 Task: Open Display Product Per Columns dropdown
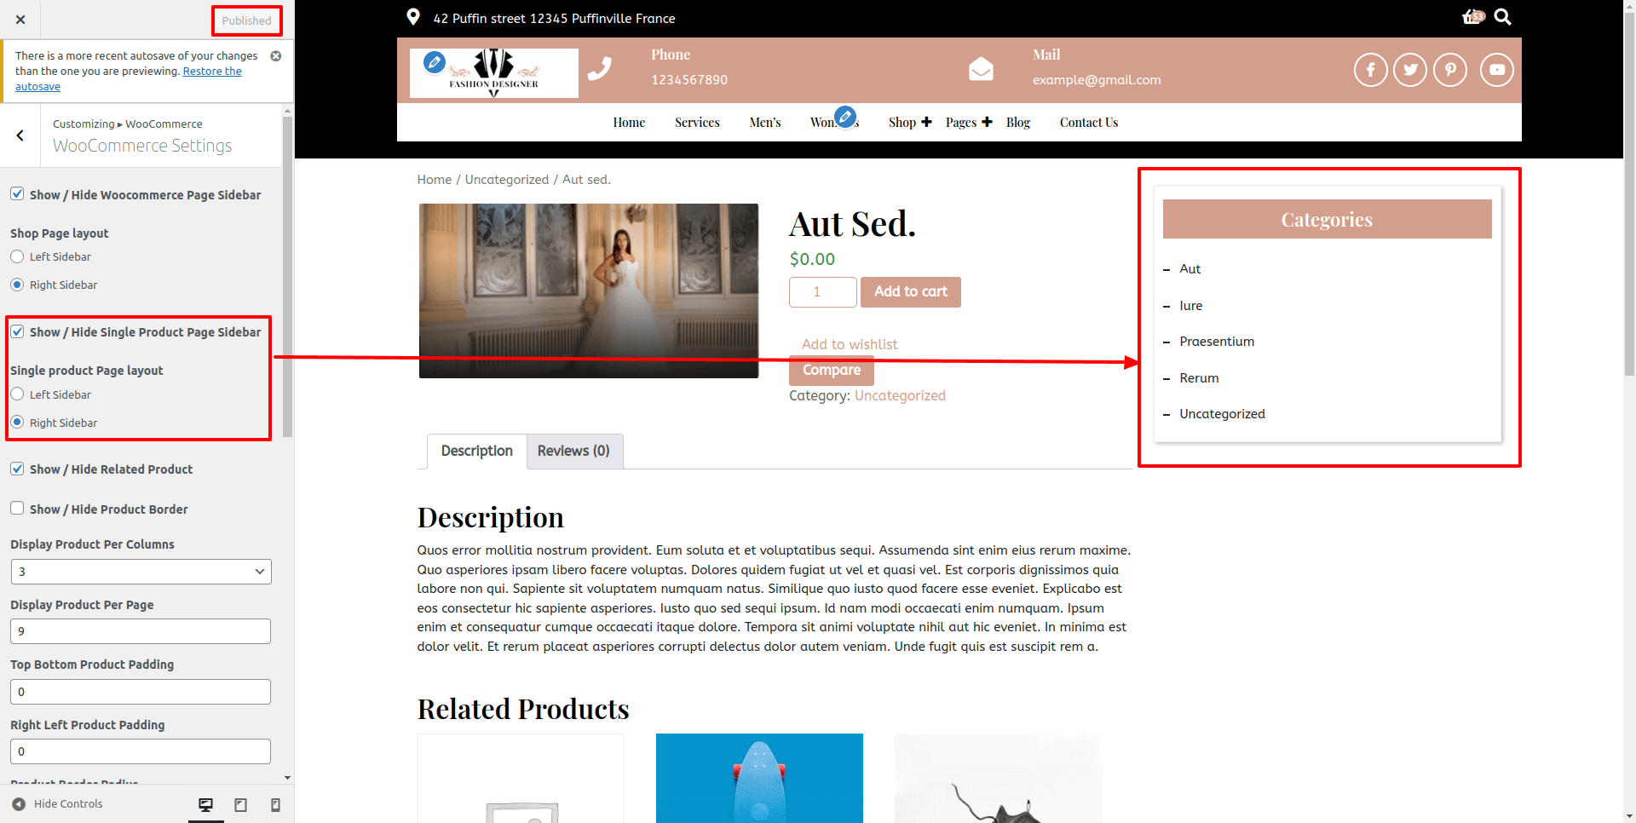coord(141,572)
